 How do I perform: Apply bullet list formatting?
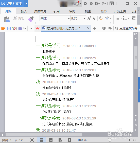(x=117, y=18)
